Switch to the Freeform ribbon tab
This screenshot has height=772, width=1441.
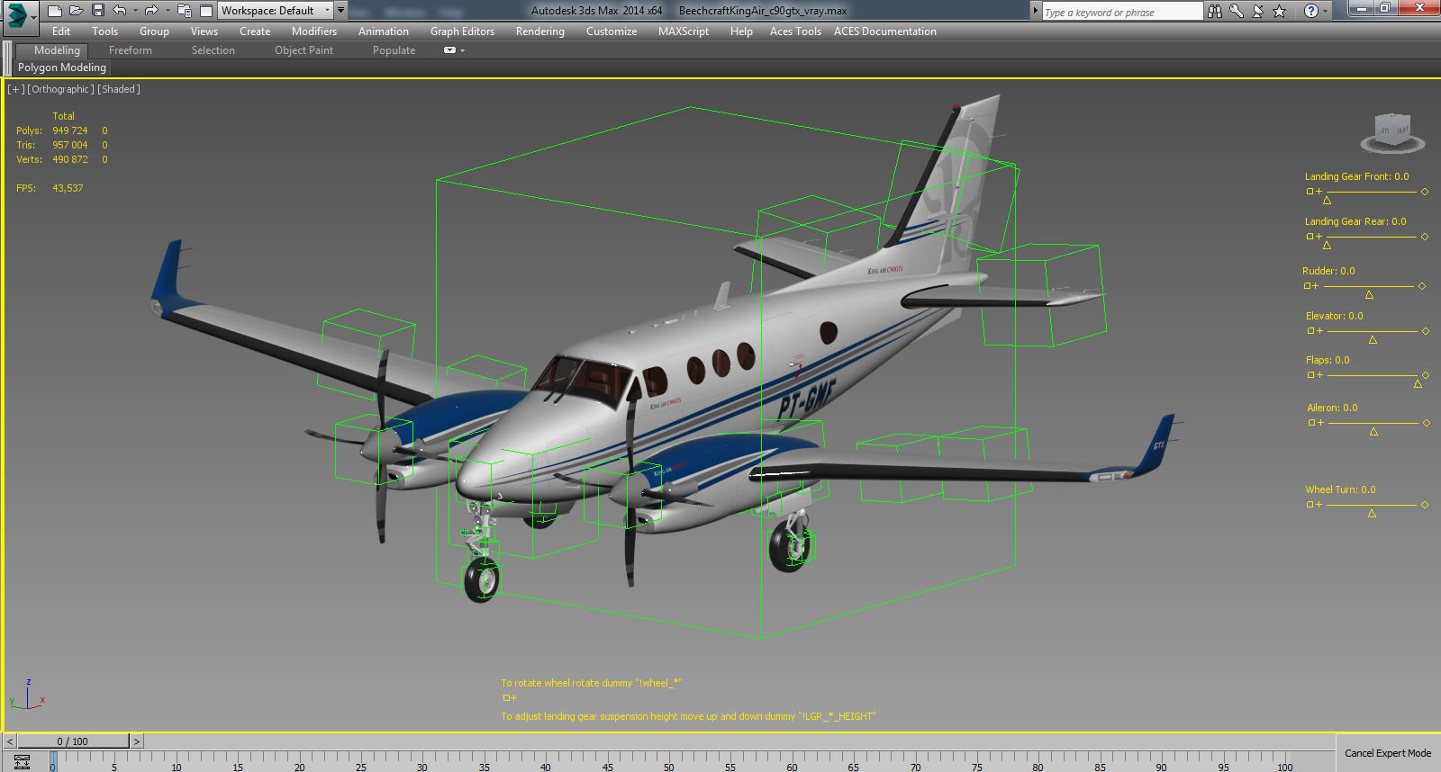[x=131, y=50]
